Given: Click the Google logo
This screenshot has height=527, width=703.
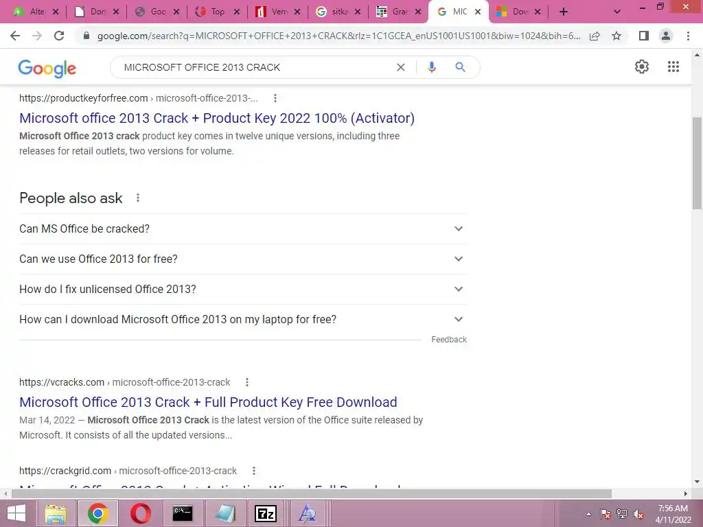Looking at the screenshot, I should coord(47,68).
